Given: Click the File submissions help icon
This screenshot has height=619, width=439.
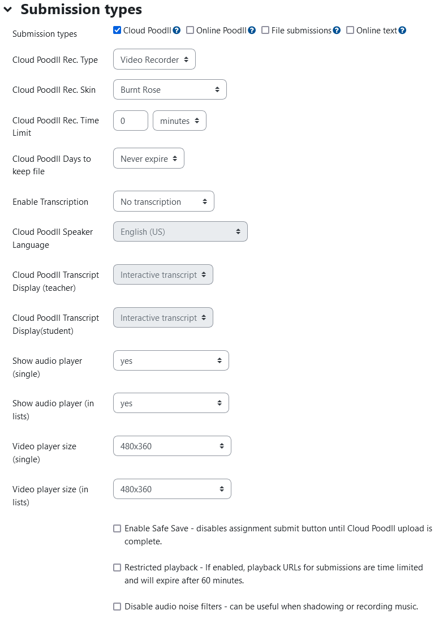Looking at the screenshot, I should click(337, 30).
